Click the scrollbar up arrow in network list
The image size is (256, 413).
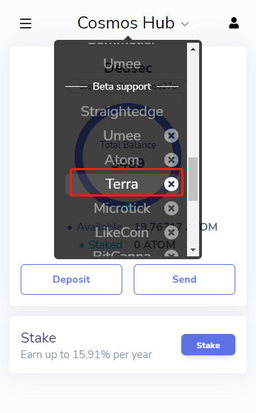(x=193, y=49)
